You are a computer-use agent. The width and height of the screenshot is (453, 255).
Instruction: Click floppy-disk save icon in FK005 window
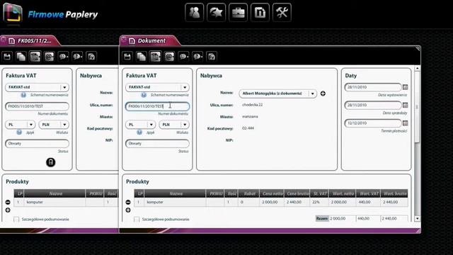click(x=7, y=57)
